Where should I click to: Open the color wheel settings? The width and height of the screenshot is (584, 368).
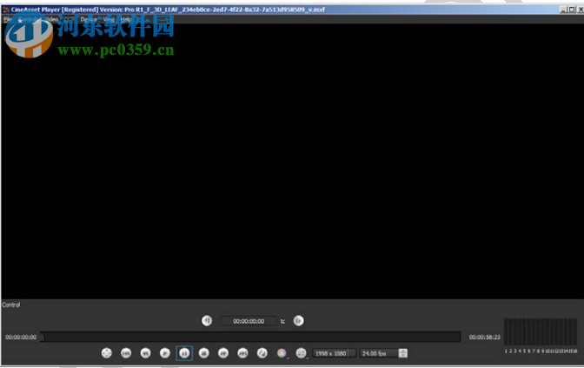pyautogui.click(x=282, y=353)
